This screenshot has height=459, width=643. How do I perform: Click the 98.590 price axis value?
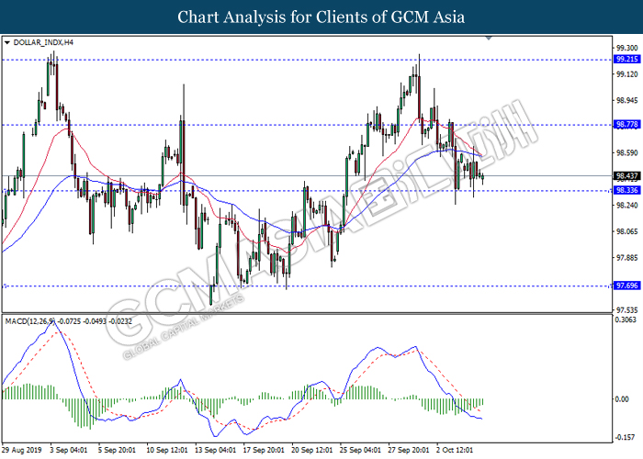627,153
